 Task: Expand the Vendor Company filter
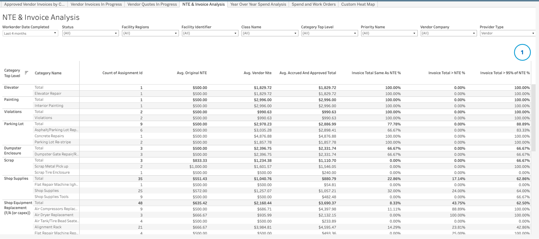tap(448, 33)
